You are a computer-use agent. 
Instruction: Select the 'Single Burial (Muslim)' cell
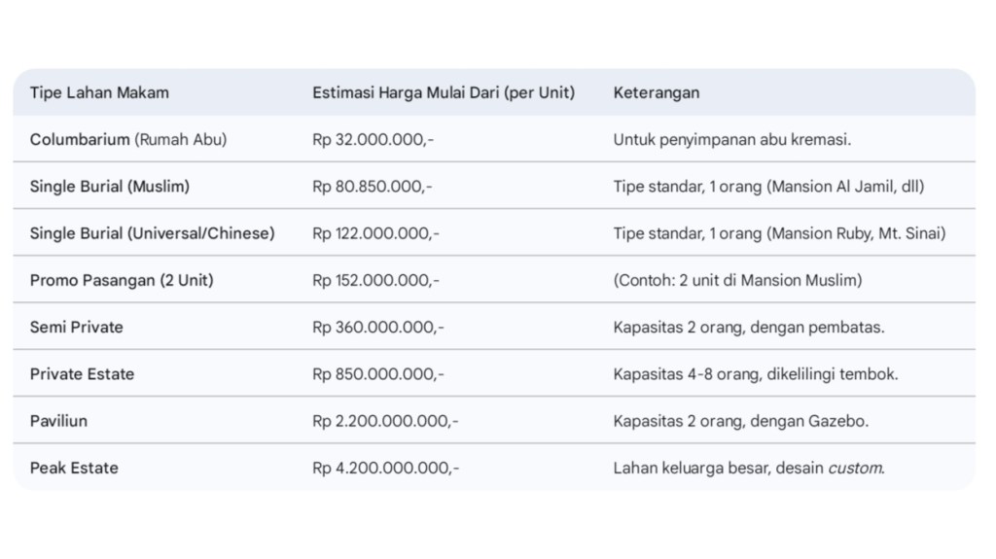[x=110, y=187]
